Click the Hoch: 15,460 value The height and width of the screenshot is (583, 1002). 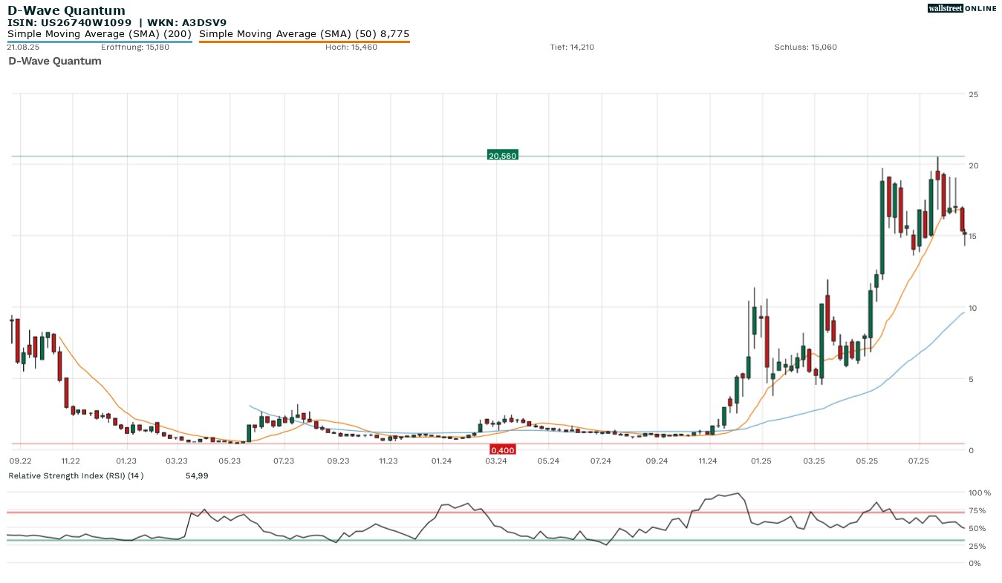pyautogui.click(x=351, y=47)
